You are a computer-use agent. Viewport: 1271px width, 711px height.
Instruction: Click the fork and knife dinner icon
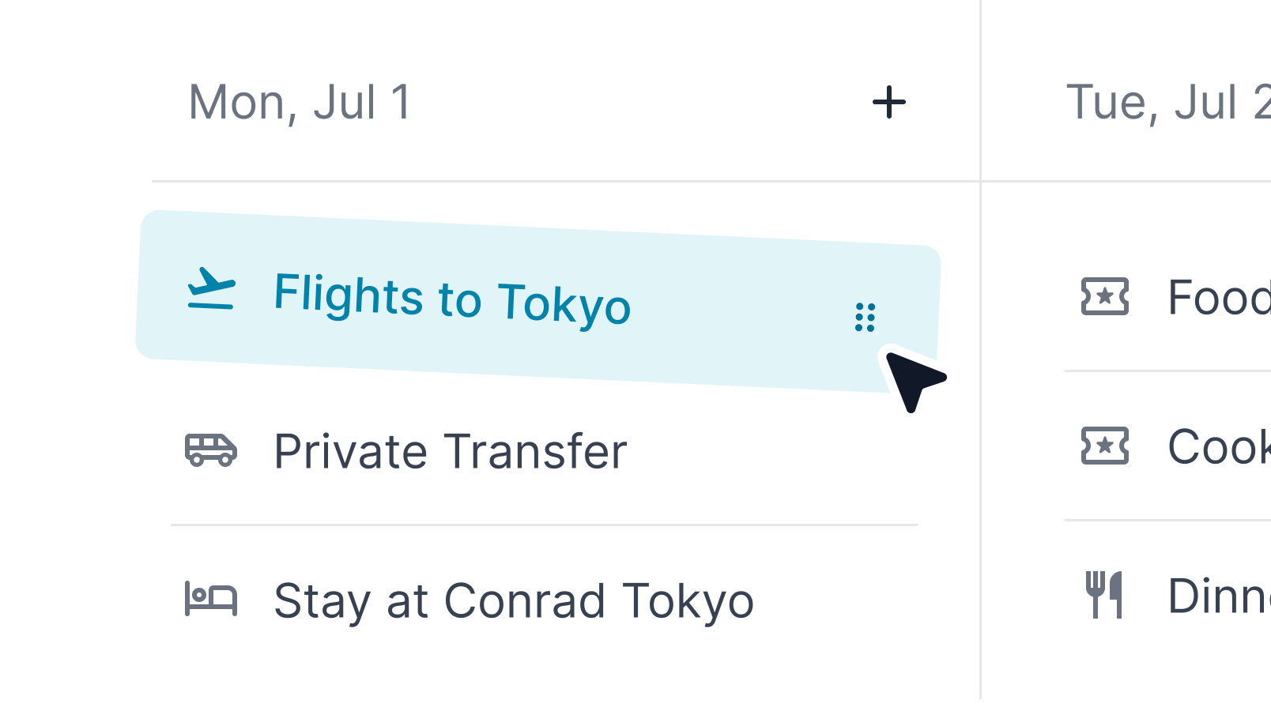coord(1104,595)
